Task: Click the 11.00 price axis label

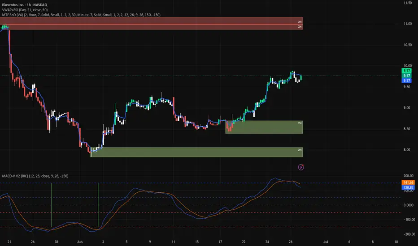Action: tap(408, 24)
